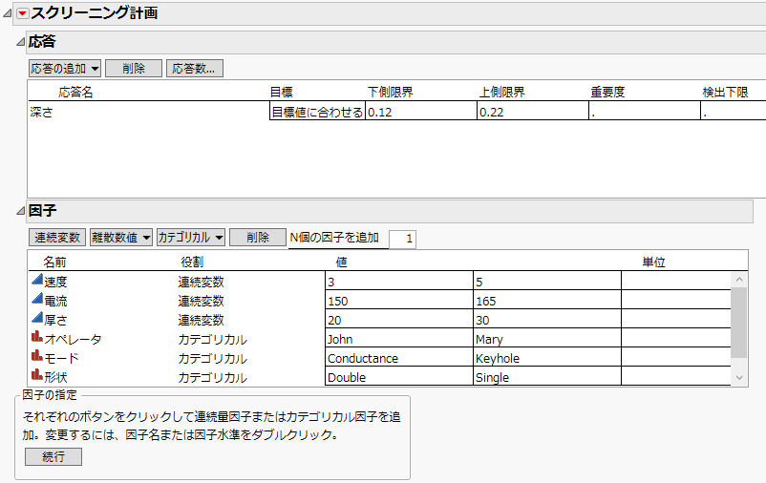This screenshot has height=483, width=766.
Task: Click the 単位 cell for モード
Action: click(676, 358)
